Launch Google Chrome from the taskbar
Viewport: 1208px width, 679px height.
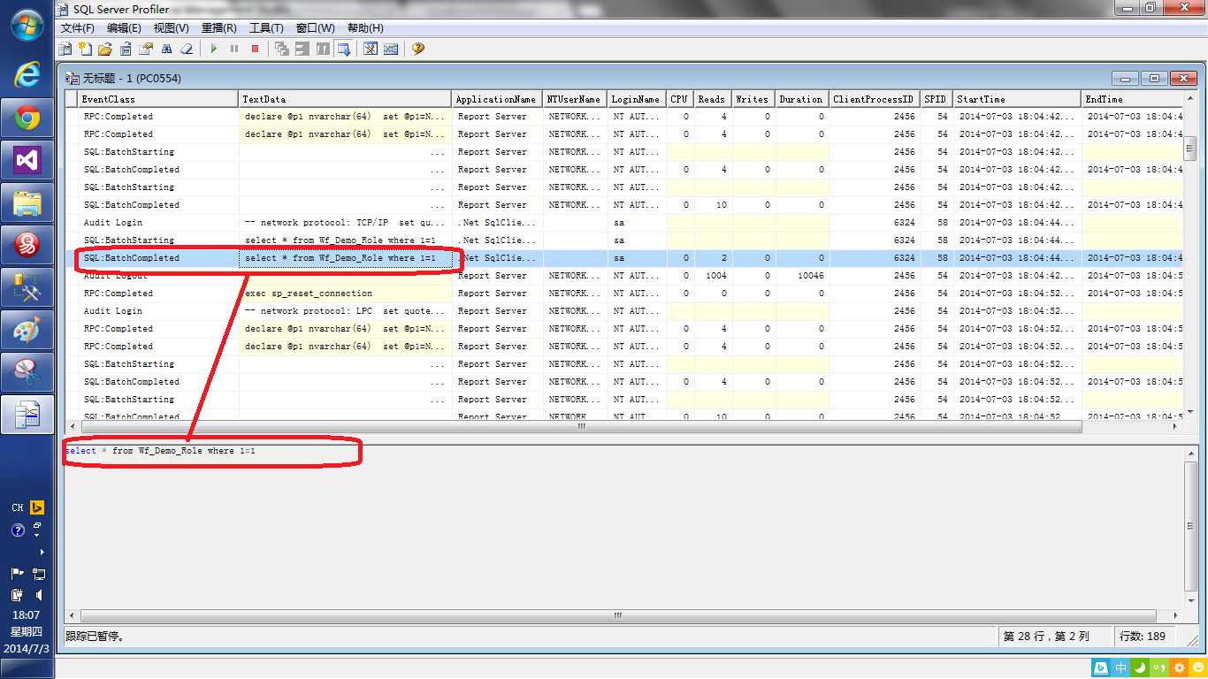click(27, 118)
